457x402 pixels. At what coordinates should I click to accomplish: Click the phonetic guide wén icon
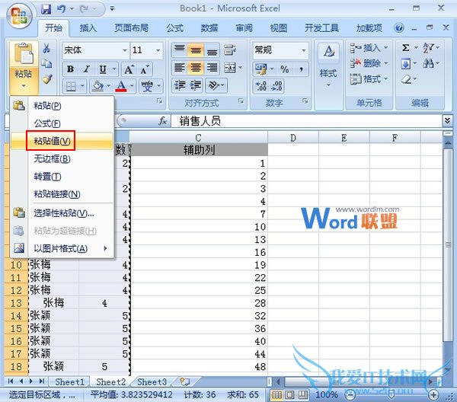(147, 86)
